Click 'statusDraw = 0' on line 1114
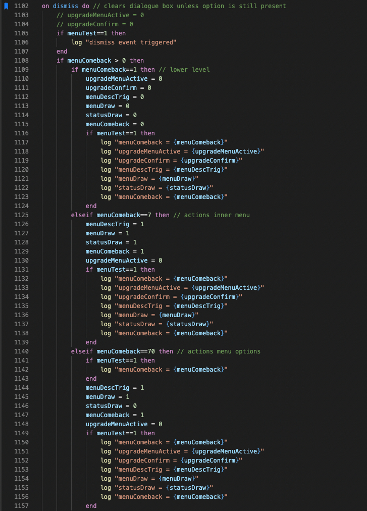Image resolution: width=367 pixels, height=511 pixels. [x=111, y=115]
